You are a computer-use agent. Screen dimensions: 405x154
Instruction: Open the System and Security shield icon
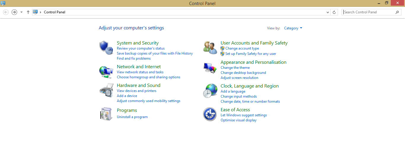[106, 47]
